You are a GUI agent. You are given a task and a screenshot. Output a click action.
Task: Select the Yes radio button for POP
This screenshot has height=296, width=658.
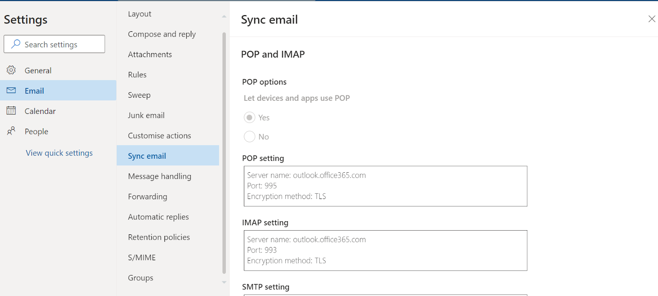pyautogui.click(x=249, y=118)
